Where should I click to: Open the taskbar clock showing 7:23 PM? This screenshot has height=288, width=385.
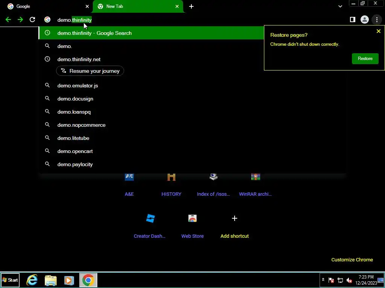366,280
